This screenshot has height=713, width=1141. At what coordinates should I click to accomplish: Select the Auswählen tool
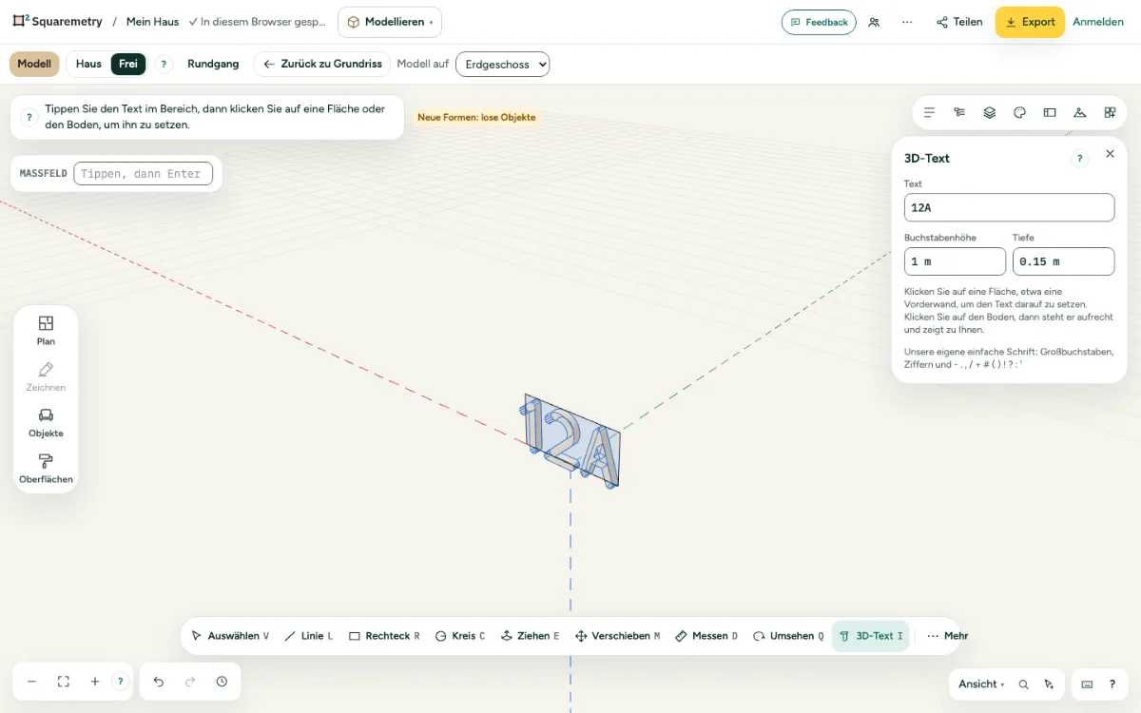pyautogui.click(x=230, y=636)
